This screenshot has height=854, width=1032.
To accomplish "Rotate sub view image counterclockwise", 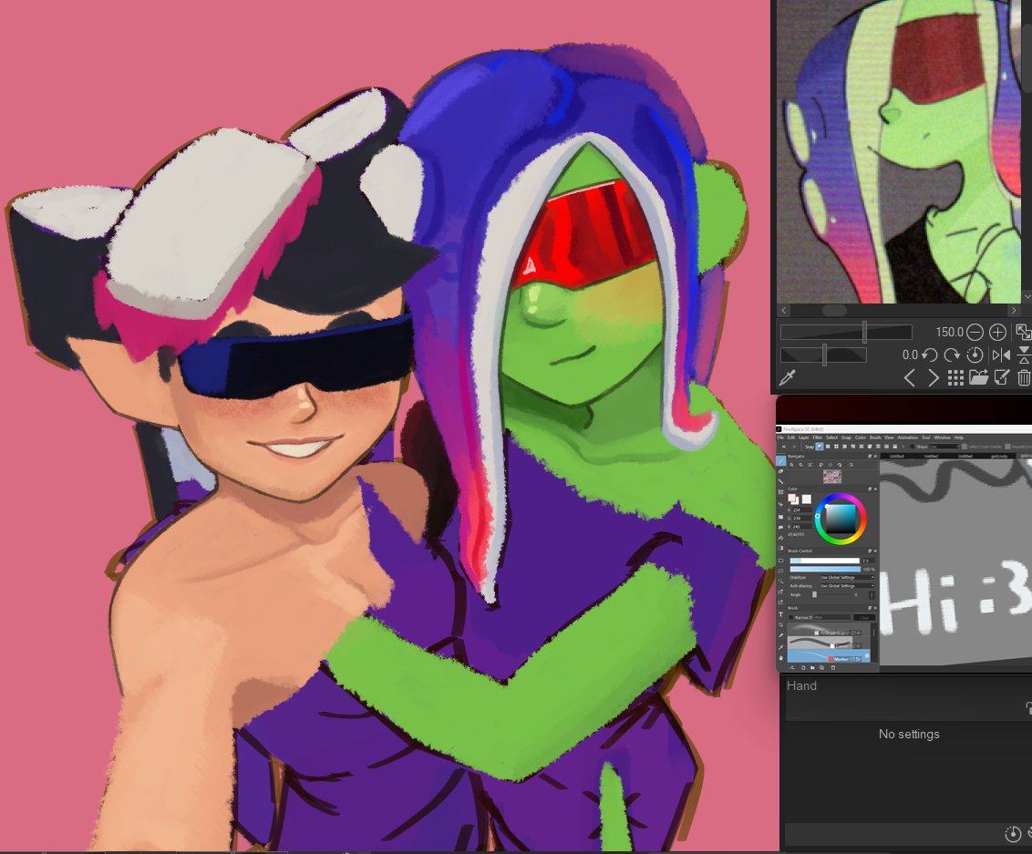I will pos(929,355).
